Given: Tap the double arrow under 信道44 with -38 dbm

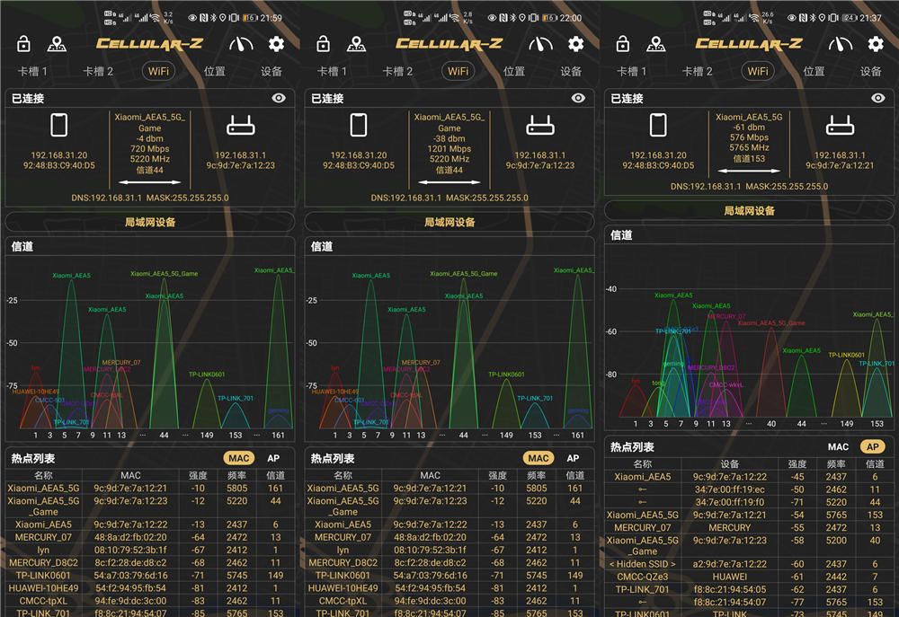Looking at the screenshot, I should click(449, 182).
